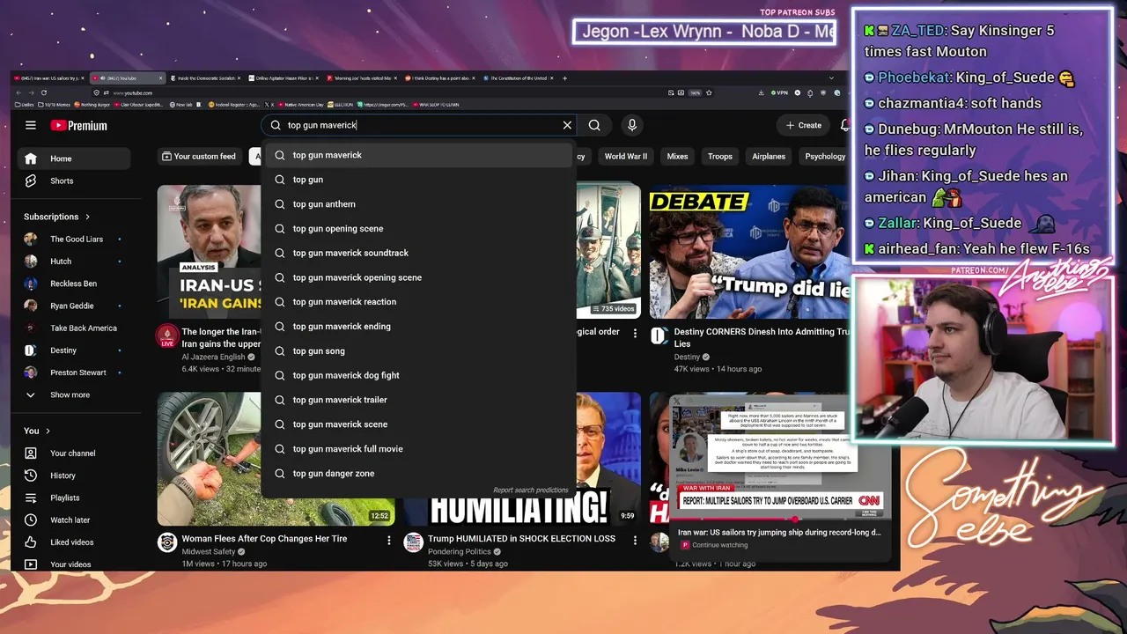The width and height of the screenshot is (1127, 634).
Task: Choose 'top gun danger zone' suggestion
Action: click(419, 474)
